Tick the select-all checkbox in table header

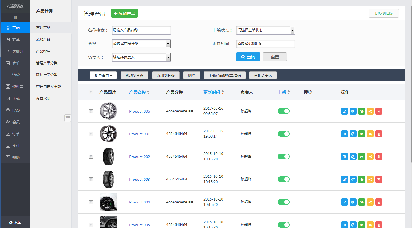(x=91, y=92)
